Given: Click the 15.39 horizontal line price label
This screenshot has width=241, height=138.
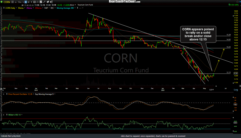Looking at the screenshot, I should 228,35.
